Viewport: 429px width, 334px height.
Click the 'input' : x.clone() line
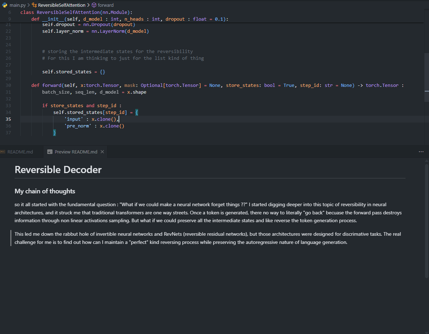92,119
